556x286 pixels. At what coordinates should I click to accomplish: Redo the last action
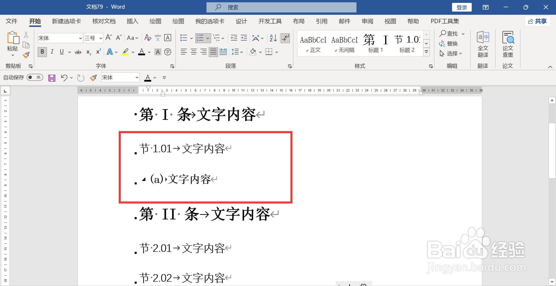pos(81,78)
